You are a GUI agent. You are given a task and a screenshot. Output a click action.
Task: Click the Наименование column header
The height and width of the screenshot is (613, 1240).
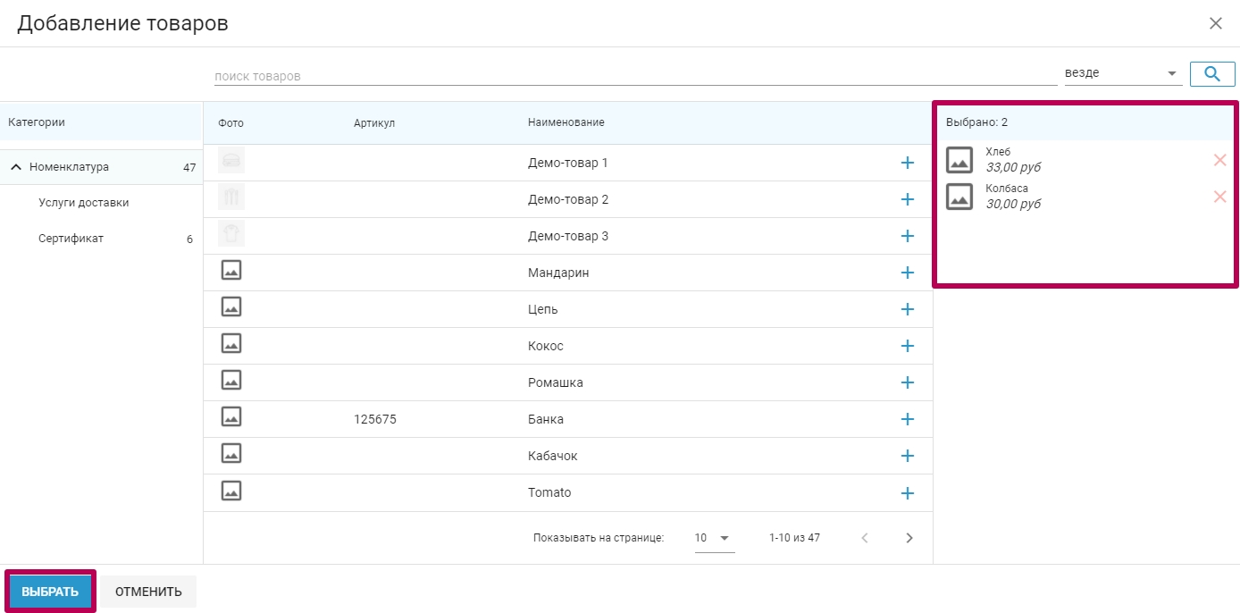point(566,122)
